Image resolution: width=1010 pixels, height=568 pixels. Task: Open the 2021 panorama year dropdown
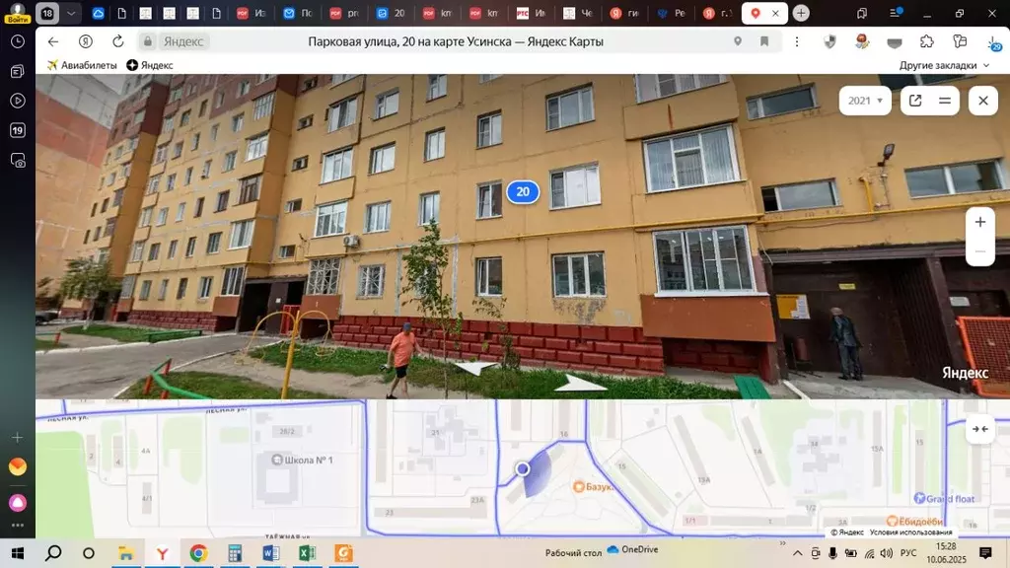pyautogui.click(x=864, y=101)
